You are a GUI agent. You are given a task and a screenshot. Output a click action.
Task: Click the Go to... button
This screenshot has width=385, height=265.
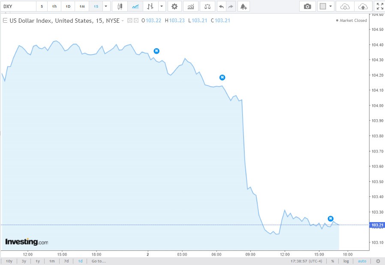click(x=99, y=261)
